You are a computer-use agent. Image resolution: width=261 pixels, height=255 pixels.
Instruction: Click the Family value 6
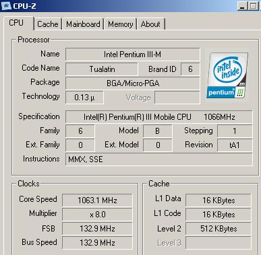[80, 131]
